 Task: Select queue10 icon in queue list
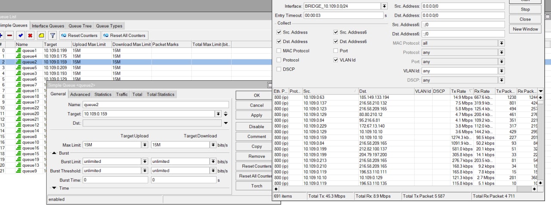19,142
